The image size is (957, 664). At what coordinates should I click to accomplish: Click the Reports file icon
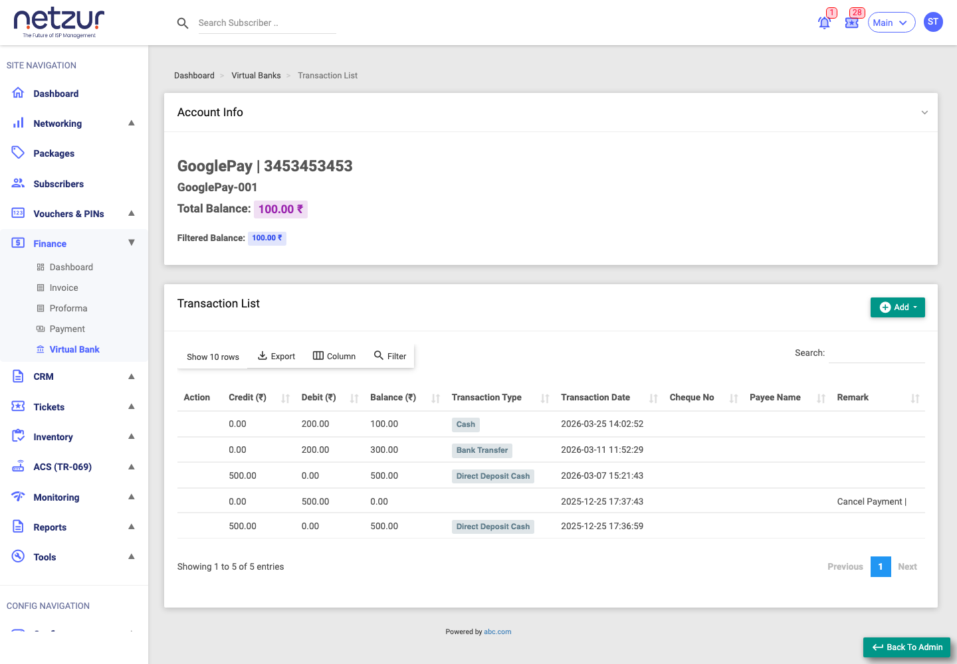pos(19,527)
